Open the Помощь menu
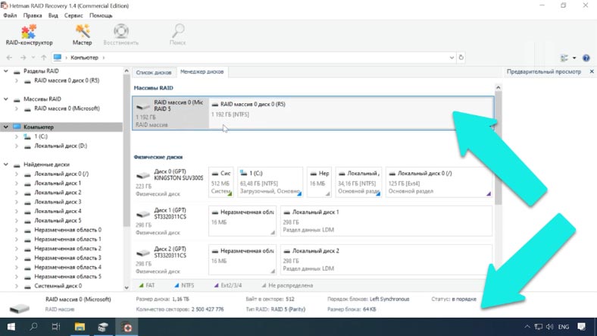 pyautogui.click(x=101, y=16)
